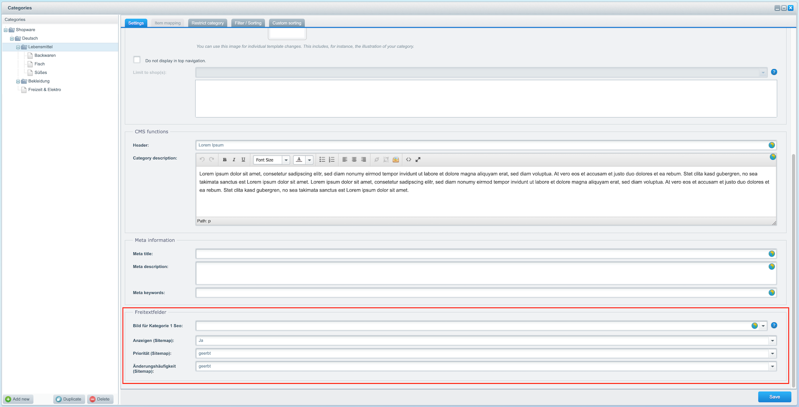
Task: Select the Fisch category
Action: [x=40, y=64]
